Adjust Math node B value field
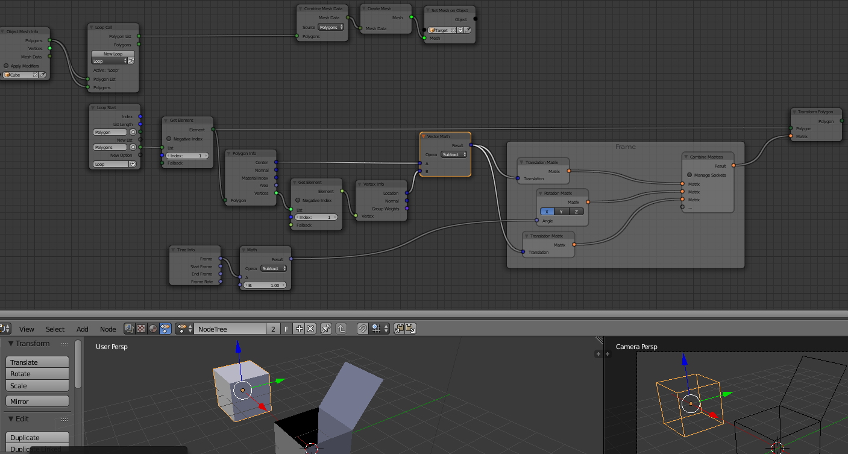848x454 pixels. [265, 285]
